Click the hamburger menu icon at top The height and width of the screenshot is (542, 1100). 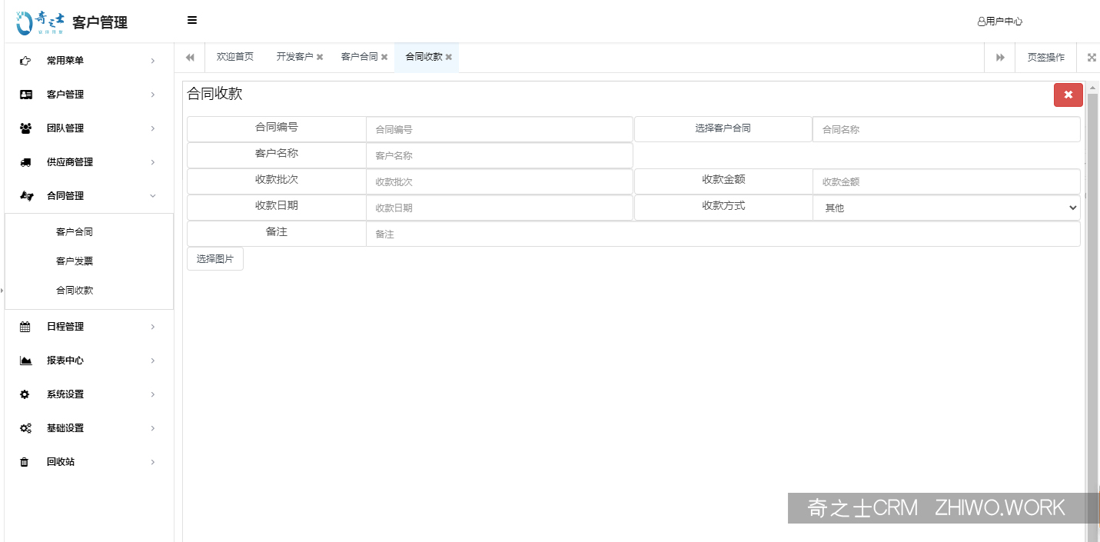(191, 20)
